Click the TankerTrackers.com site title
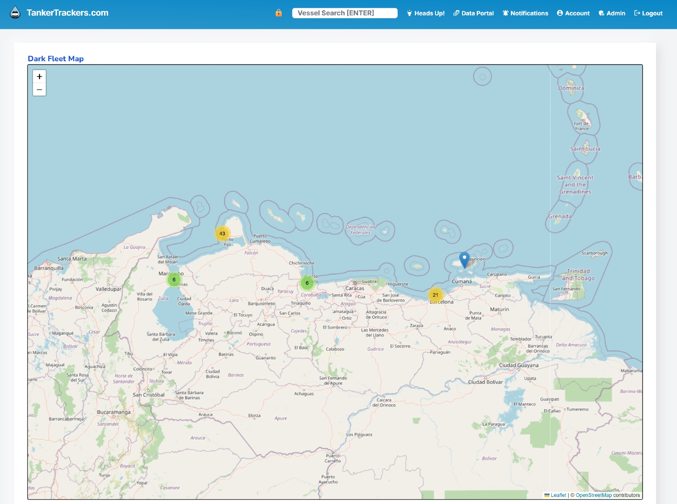 [x=67, y=13]
